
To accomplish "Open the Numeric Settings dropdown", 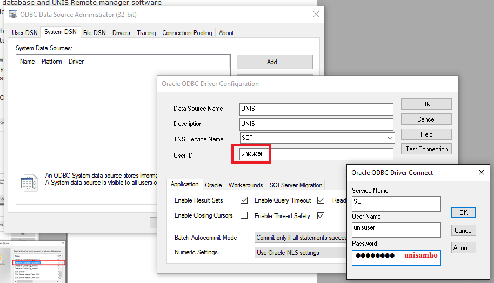I will [x=301, y=252].
